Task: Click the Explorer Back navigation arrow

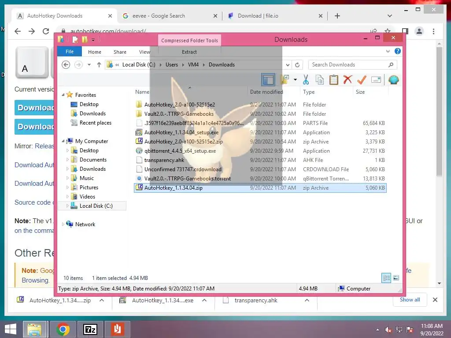Action: click(66, 65)
